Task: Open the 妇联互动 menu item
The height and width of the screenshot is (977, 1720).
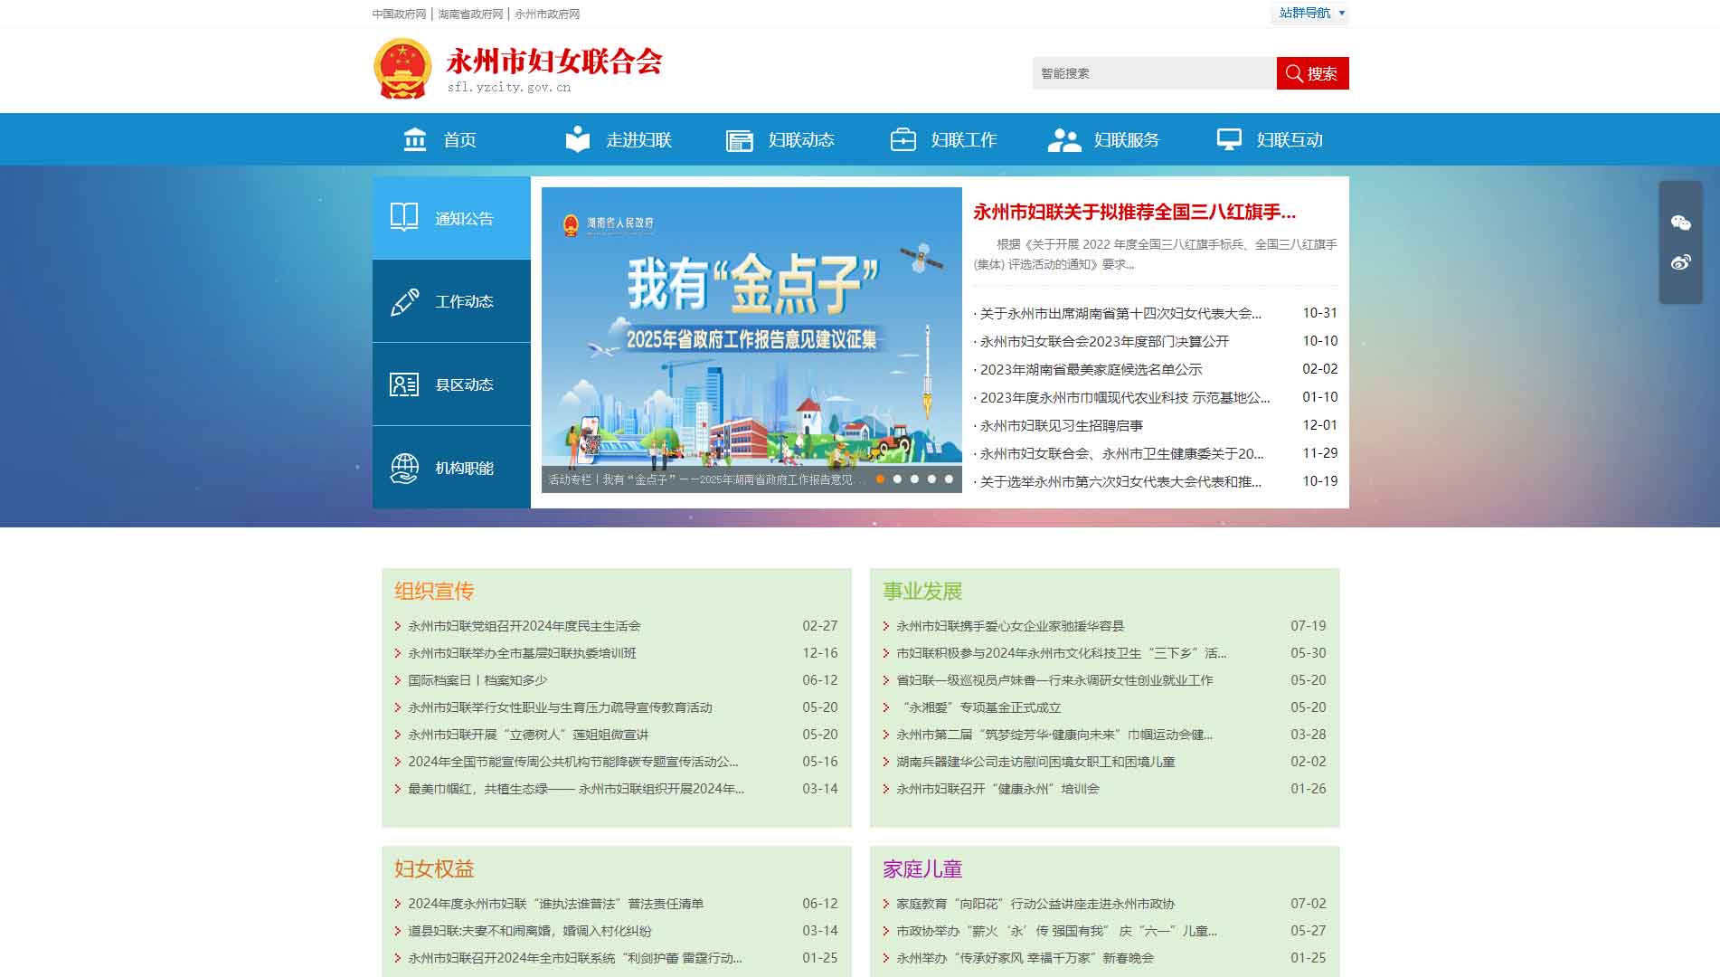Action: pos(1290,139)
